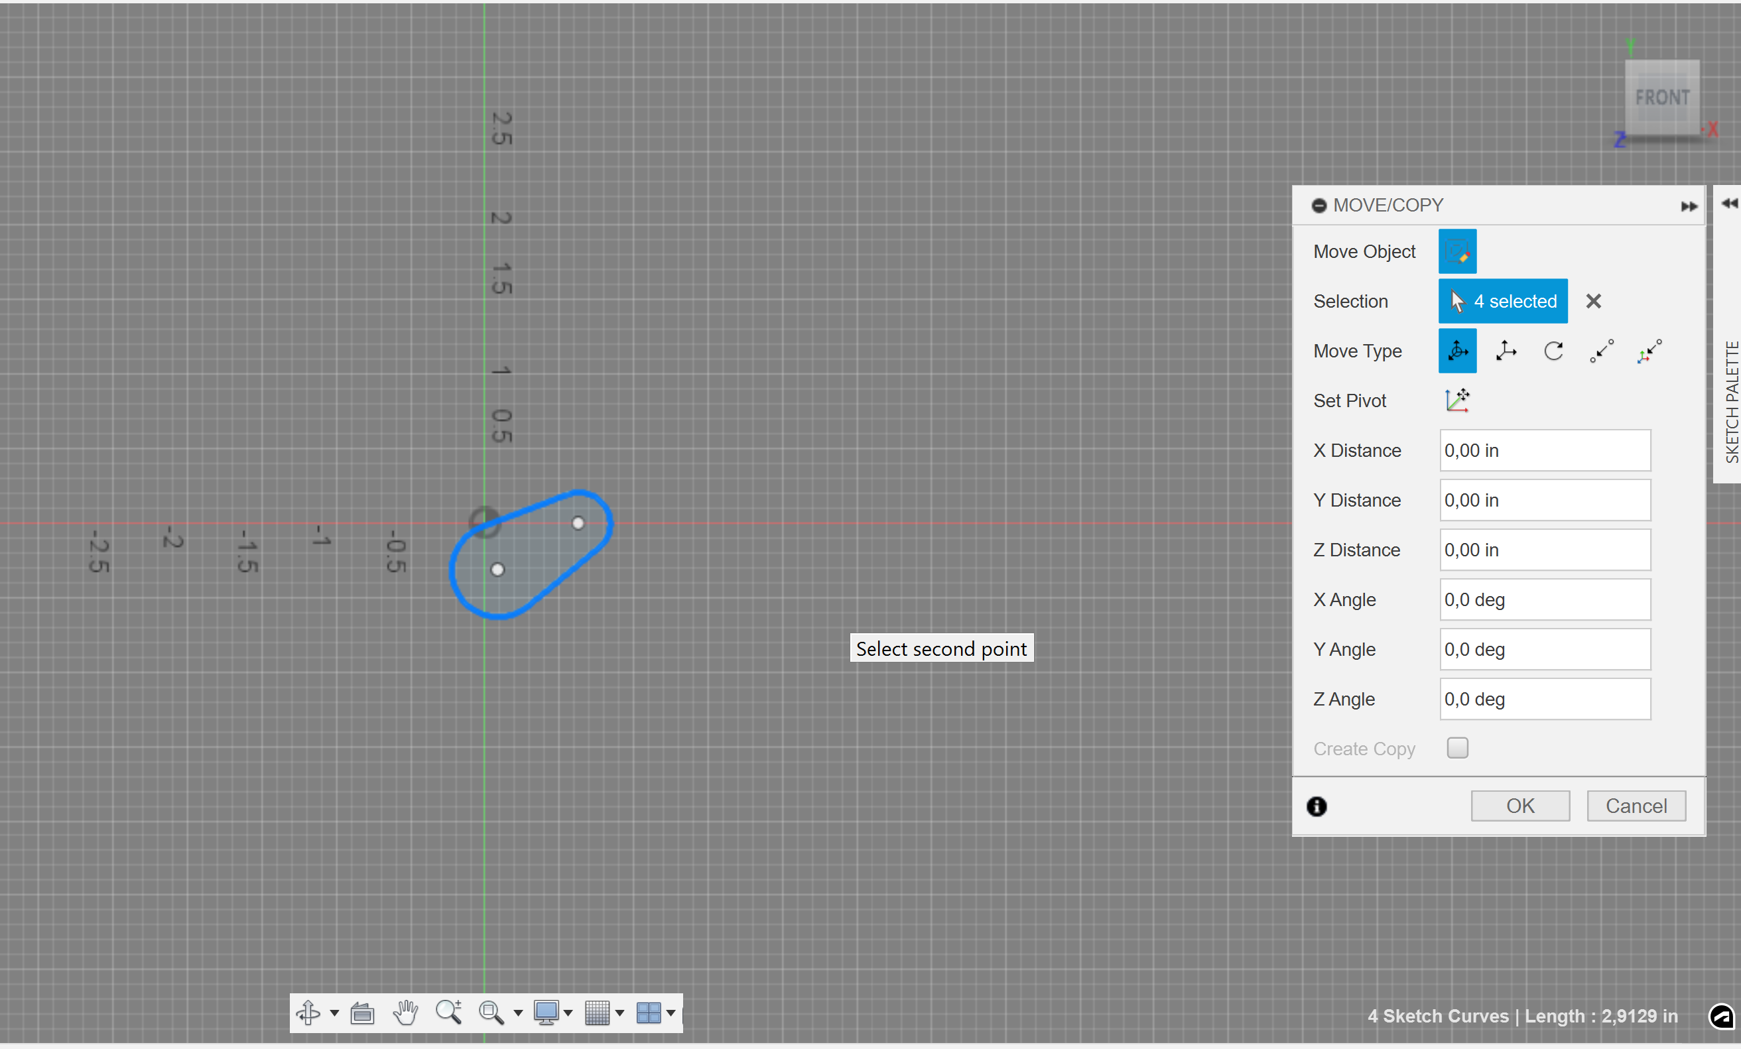Viewport: 1741px width, 1049px height.
Task: Click FRONT on the view cube
Action: point(1662,97)
